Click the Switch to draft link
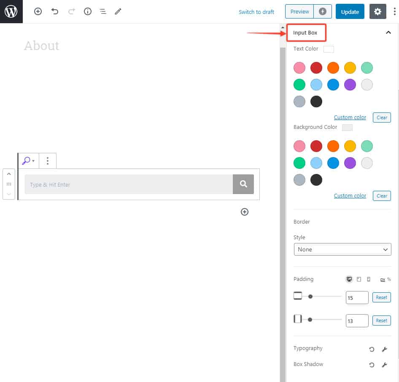The image size is (399, 382). 256,12
